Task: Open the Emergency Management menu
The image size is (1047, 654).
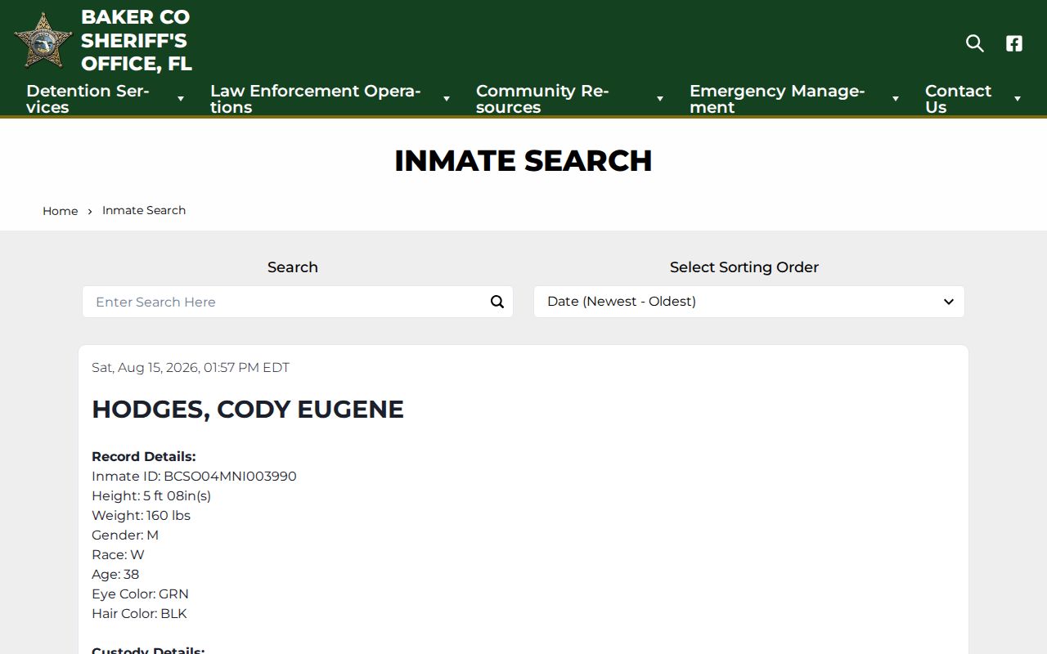Action: point(777,99)
